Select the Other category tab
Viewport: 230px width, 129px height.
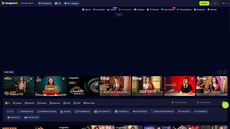pyautogui.click(x=77, y=103)
